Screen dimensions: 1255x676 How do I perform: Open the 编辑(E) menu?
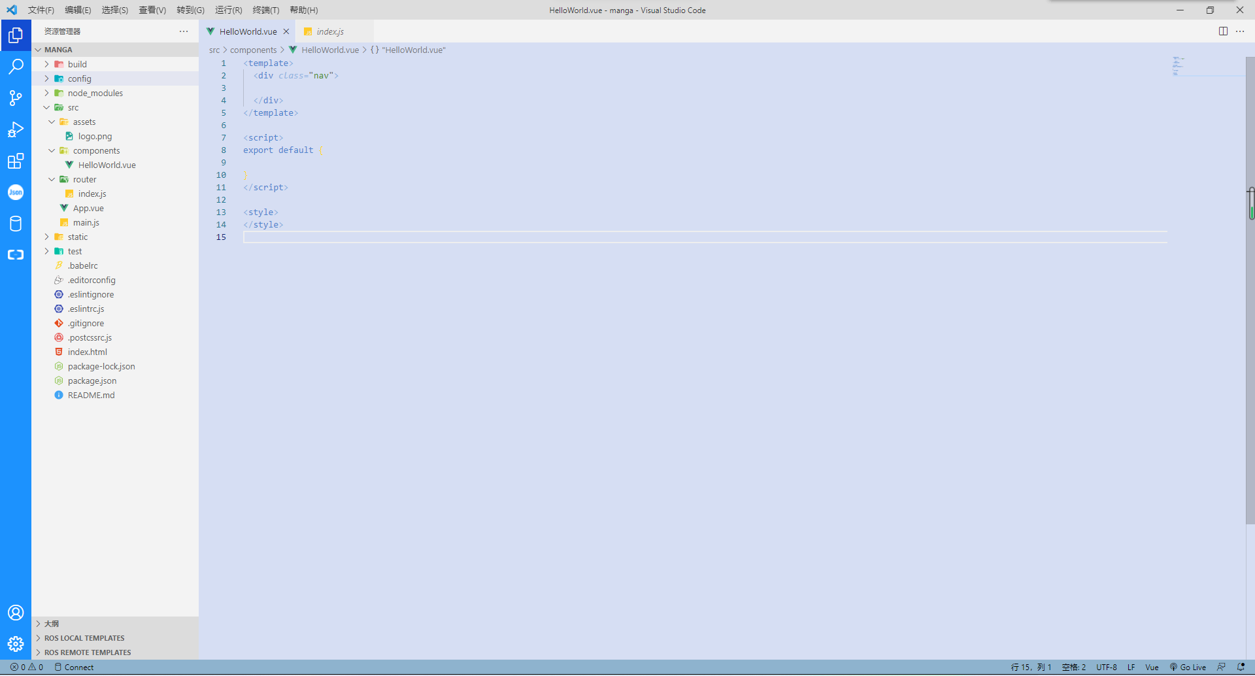[x=78, y=10]
